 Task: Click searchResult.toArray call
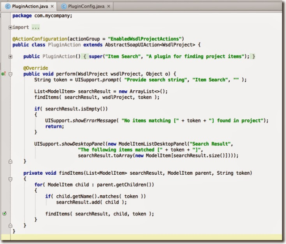click(x=106, y=156)
